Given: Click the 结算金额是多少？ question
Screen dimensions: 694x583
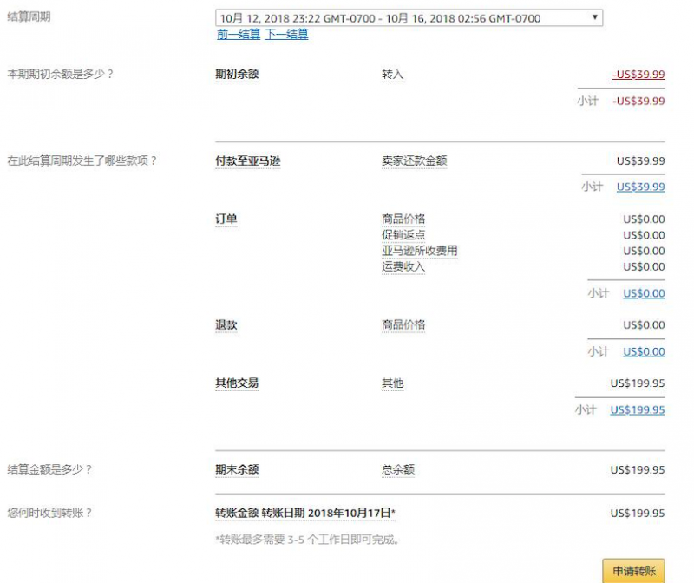Looking at the screenshot, I should 49,469.
